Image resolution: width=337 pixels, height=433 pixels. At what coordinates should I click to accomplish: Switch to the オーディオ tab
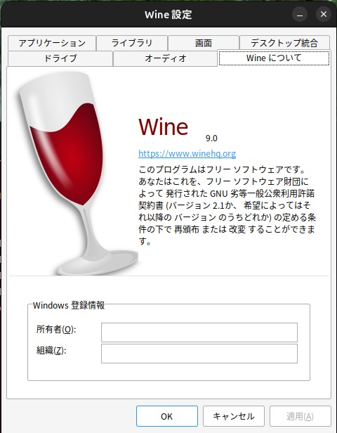point(166,58)
